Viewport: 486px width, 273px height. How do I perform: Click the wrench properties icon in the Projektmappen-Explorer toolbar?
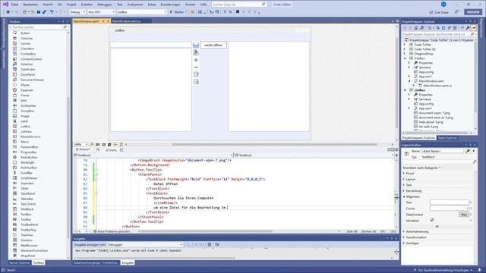[468, 28]
